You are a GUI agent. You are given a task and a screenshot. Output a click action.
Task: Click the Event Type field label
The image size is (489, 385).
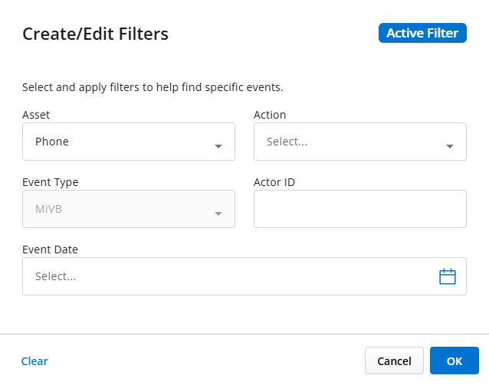click(51, 182)
